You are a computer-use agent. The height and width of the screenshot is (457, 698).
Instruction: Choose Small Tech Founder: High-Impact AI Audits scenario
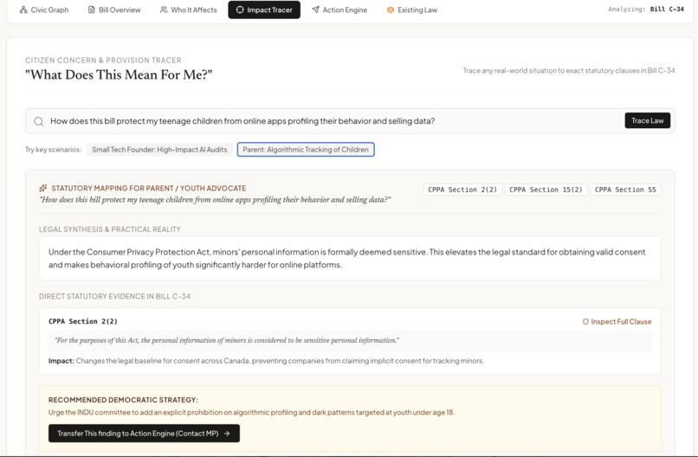[x=159, y=150]
